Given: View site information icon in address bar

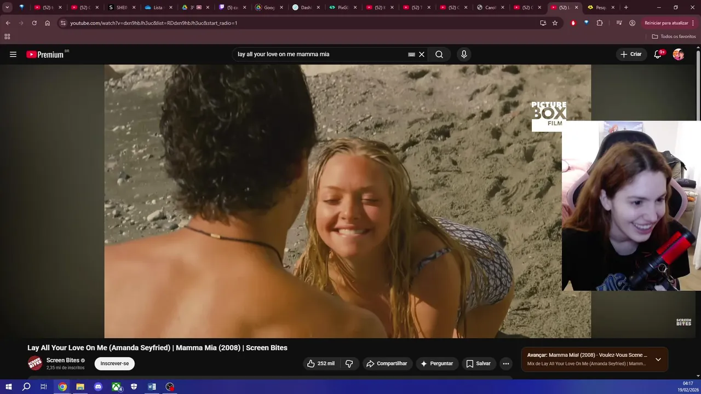Looking at the screenshot, I should click(63, 23).
